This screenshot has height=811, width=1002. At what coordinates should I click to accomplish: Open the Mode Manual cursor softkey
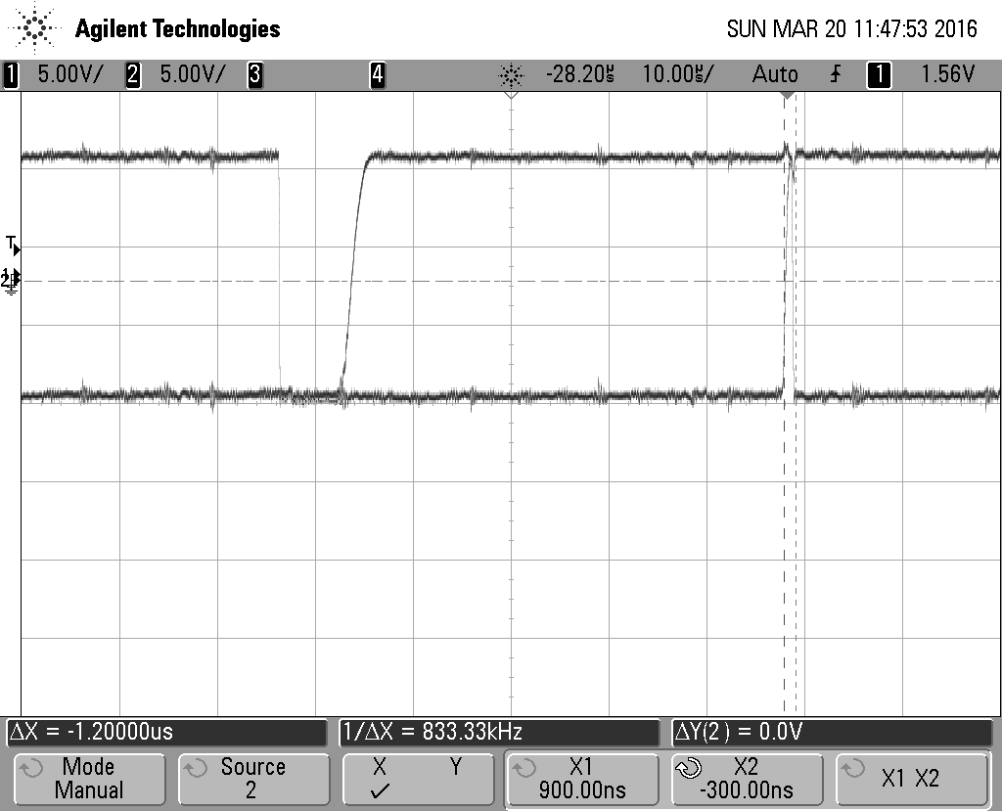click(89, 778)
